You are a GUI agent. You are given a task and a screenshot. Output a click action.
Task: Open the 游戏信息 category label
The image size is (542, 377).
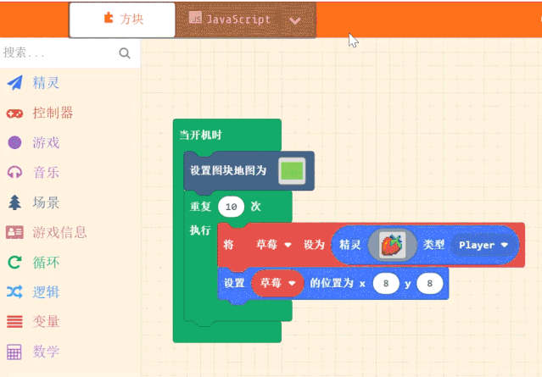[59, 232]
